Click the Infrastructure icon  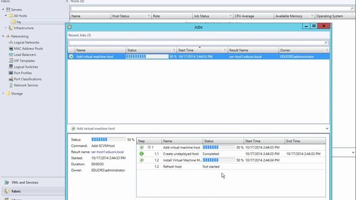(x=11, y=28)
